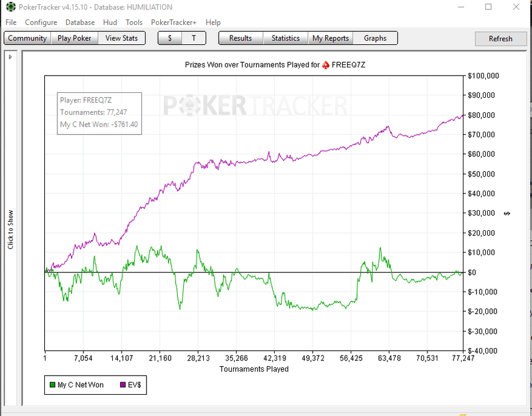Click the vertical 'Click to Show' panel label
Screen dimensions: 532x416
(11, 230)
